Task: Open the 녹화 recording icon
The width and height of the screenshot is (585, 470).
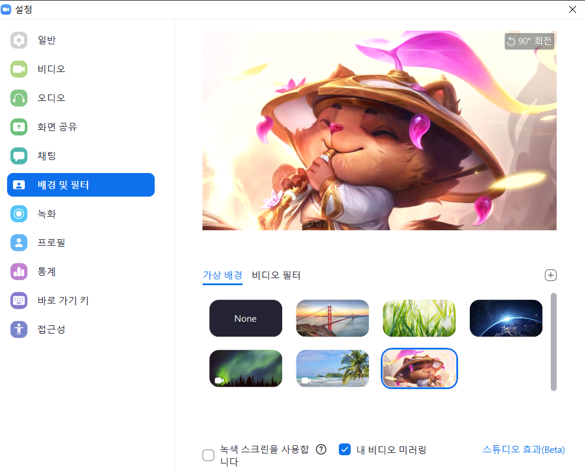Action: click(x=19, y=214)
